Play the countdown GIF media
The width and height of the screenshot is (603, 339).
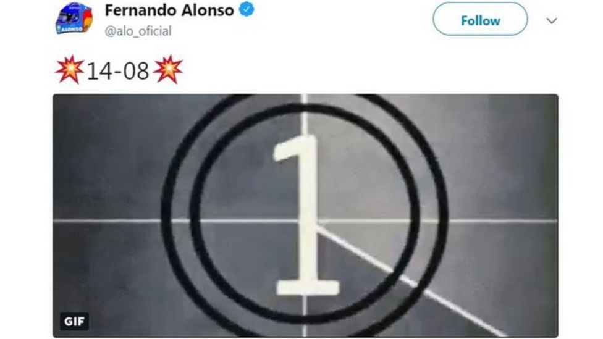pyautogui.click(x=305, y=216)
